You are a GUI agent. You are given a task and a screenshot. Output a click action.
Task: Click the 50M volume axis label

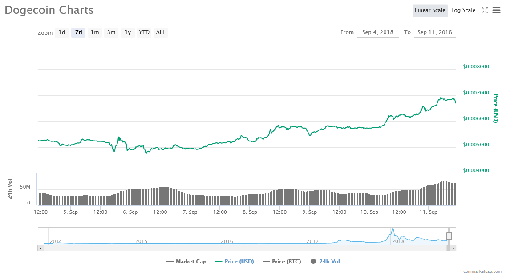pyautogui.click(x=25, y=187)
